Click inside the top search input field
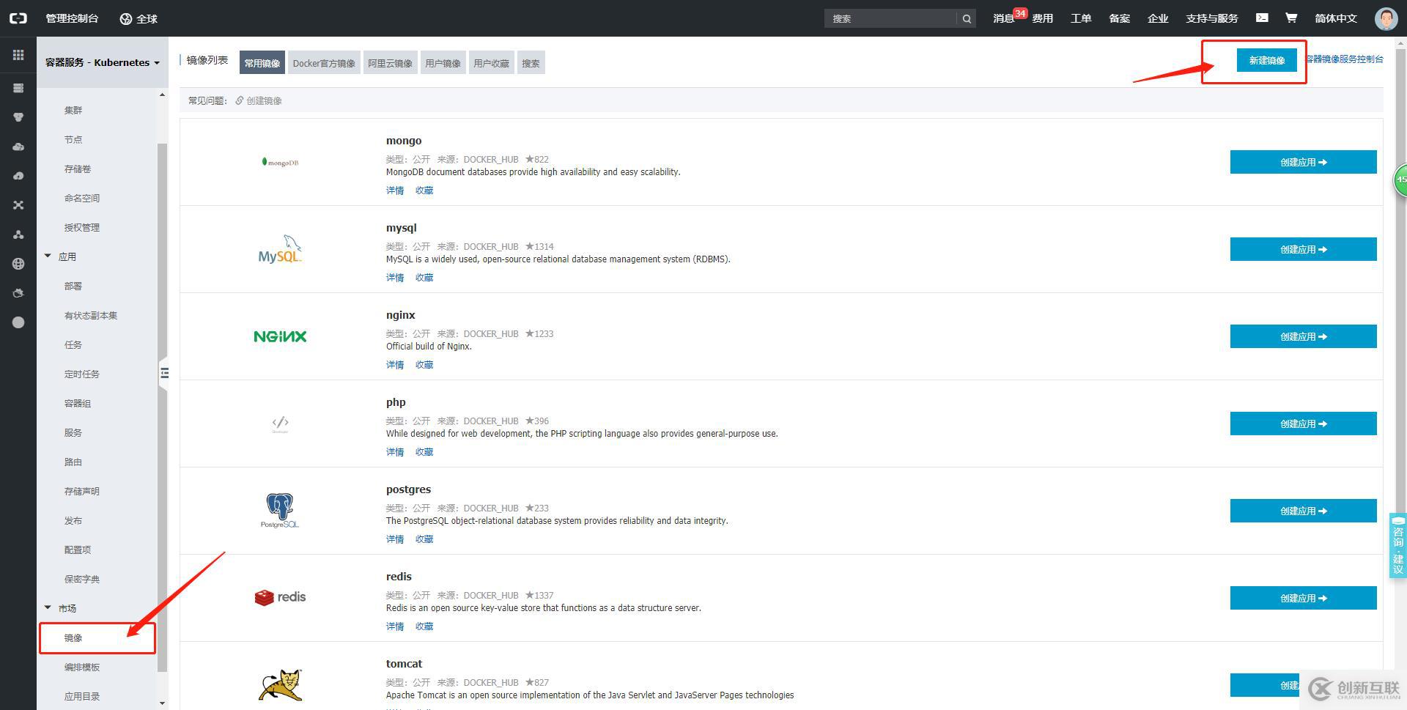The image size is (1407, 710). (890, 18)
